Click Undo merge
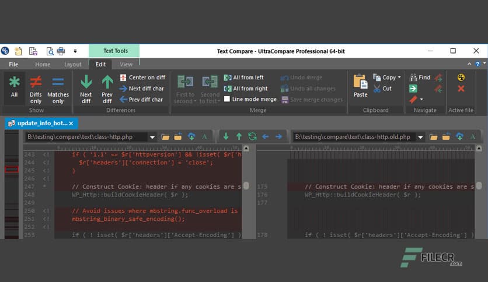488x282 pixels. point(301,77)
